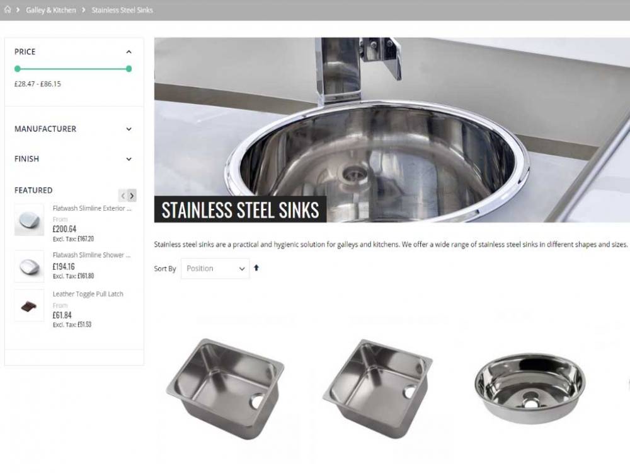
Task: Open Sort By Position dropdown
Action: [215, 269]
